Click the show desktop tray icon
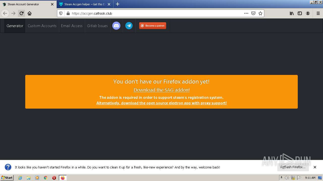 point(320,178)
